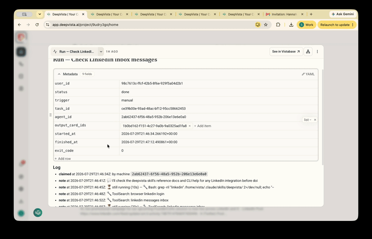Screen dimensions: 372x239
Task: Click the finished_at timestamp value
Action: coord(149,142)
